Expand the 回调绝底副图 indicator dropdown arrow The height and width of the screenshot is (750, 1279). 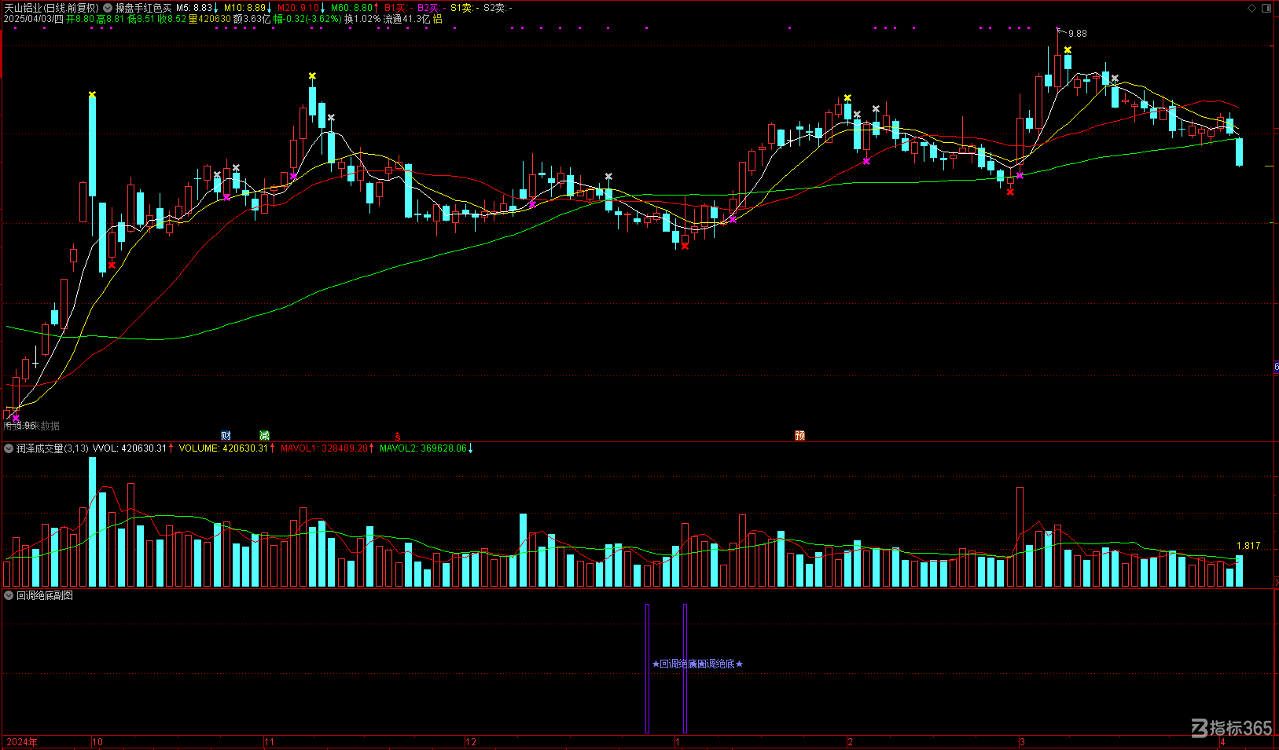pyautogui.click(x=9, y=595)
